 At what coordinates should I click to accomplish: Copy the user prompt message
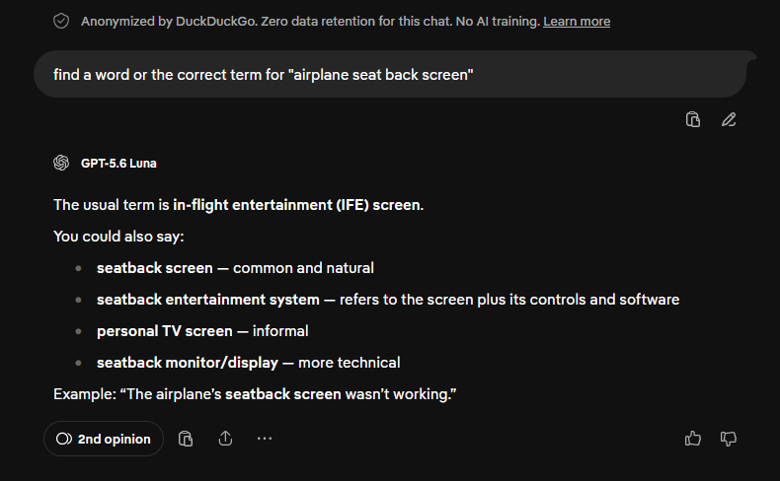(693, 119)
